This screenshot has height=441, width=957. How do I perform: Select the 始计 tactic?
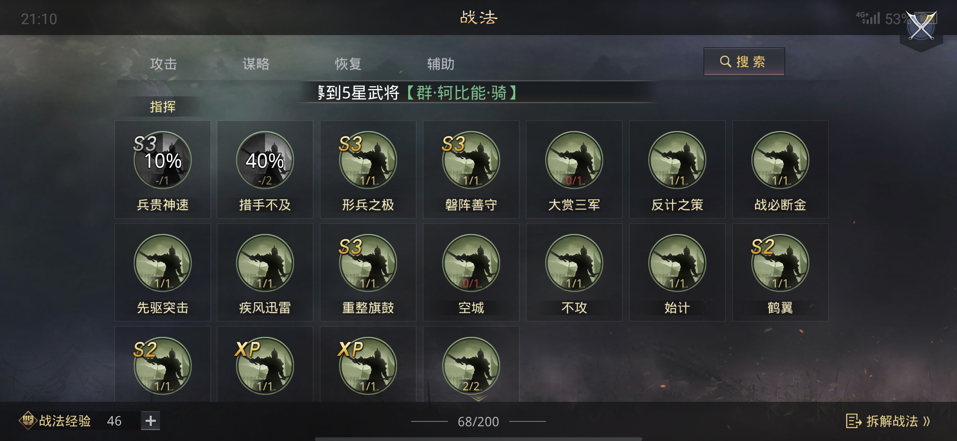coord(677,263)
